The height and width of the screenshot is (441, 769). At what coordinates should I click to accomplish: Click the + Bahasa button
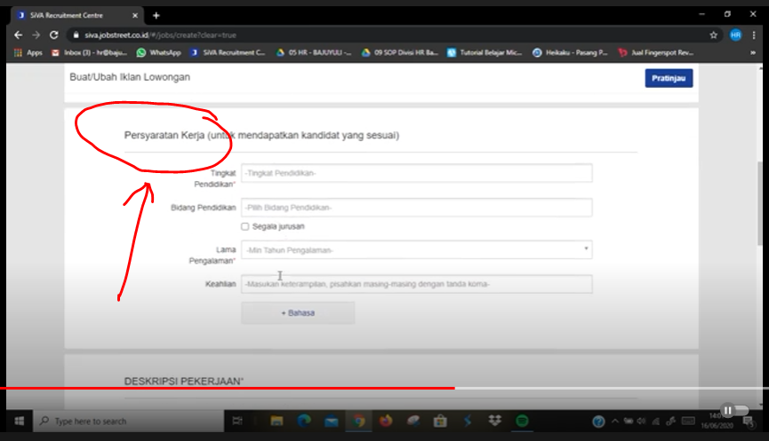[298, 312]
